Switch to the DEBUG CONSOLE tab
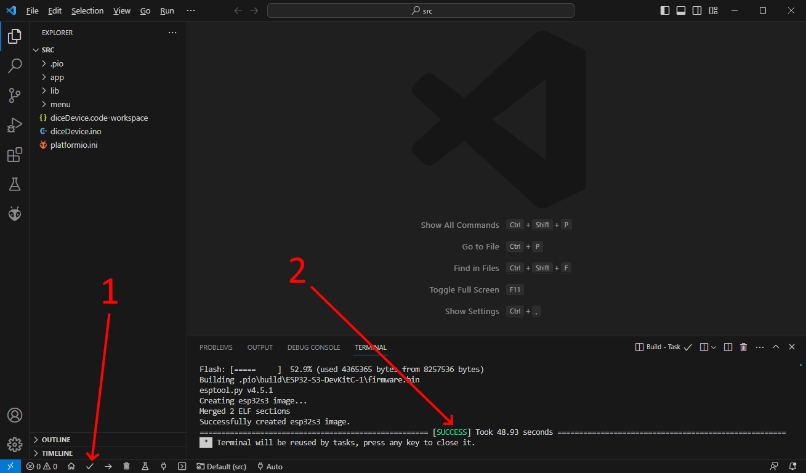The width and height of the screenshot is (806, 473). [x=313, y=347]
